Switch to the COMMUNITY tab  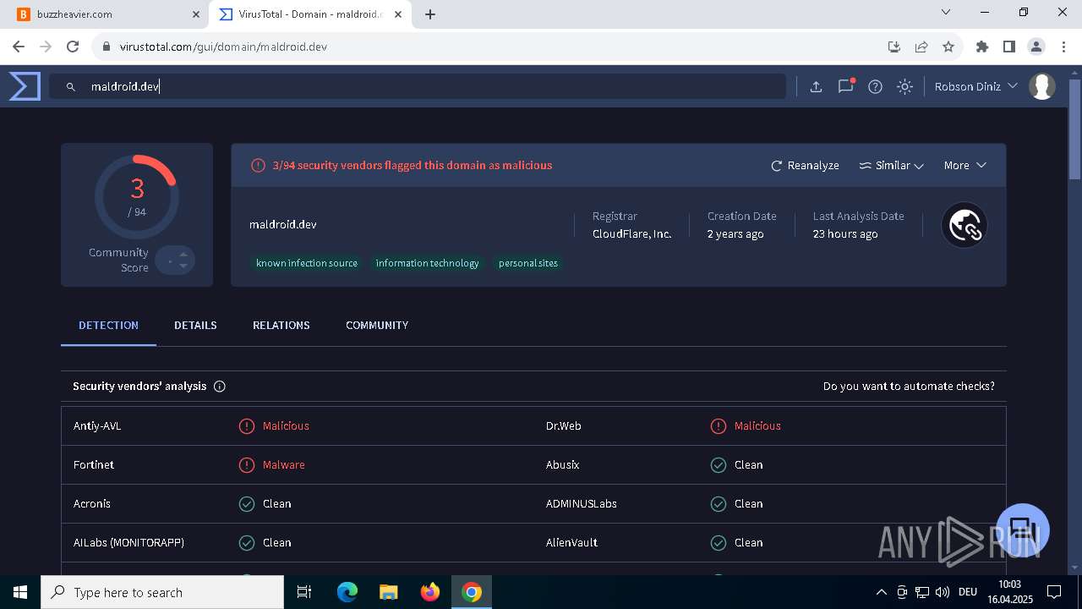pos(377,326)
